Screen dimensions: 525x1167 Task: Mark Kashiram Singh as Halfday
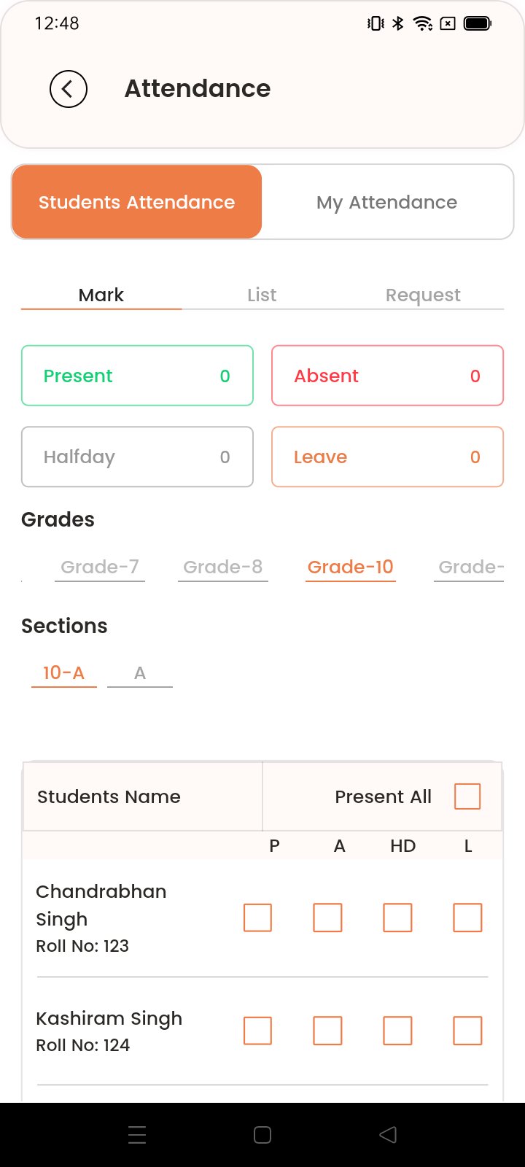click(x=397, y=1031)
